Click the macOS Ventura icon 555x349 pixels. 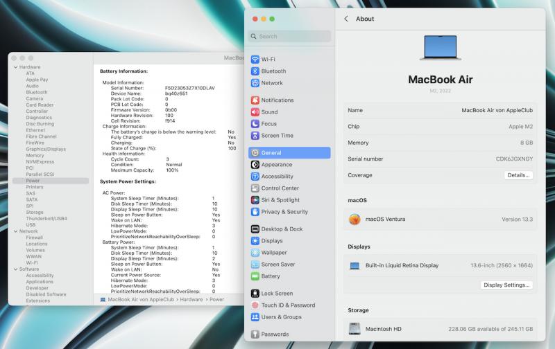pos(355,220)
